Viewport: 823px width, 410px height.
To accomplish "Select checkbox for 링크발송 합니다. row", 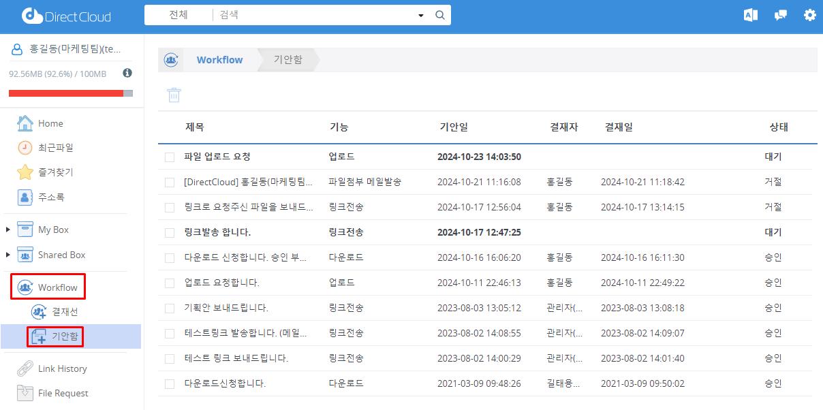I will (x=170, y=233).
